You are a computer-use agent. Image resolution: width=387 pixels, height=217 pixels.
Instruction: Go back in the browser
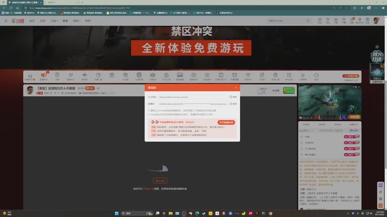[x=4, y=8]
